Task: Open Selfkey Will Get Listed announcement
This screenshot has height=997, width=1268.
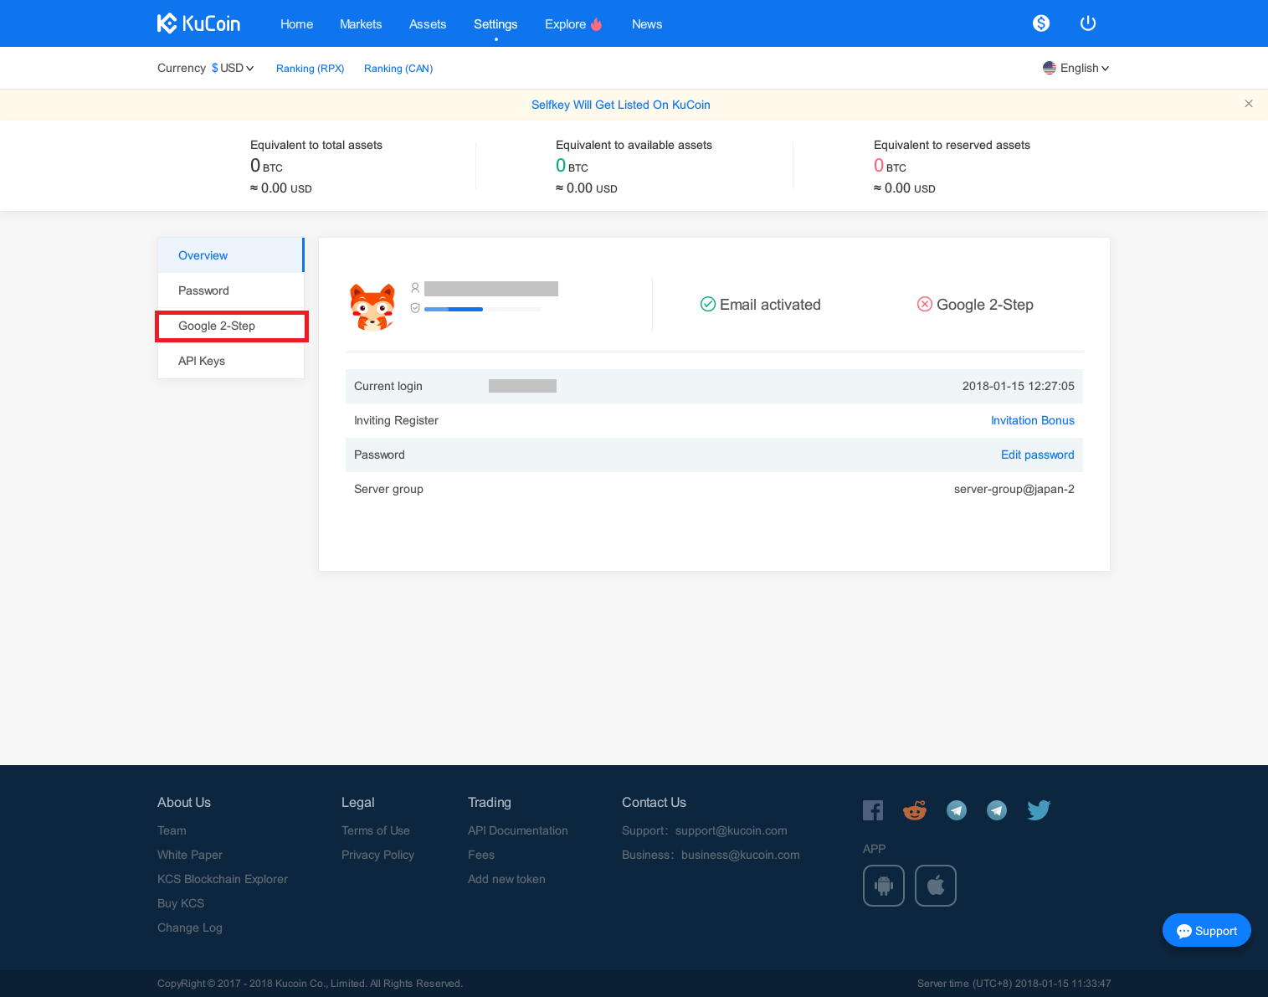Action: click(621, 105)
